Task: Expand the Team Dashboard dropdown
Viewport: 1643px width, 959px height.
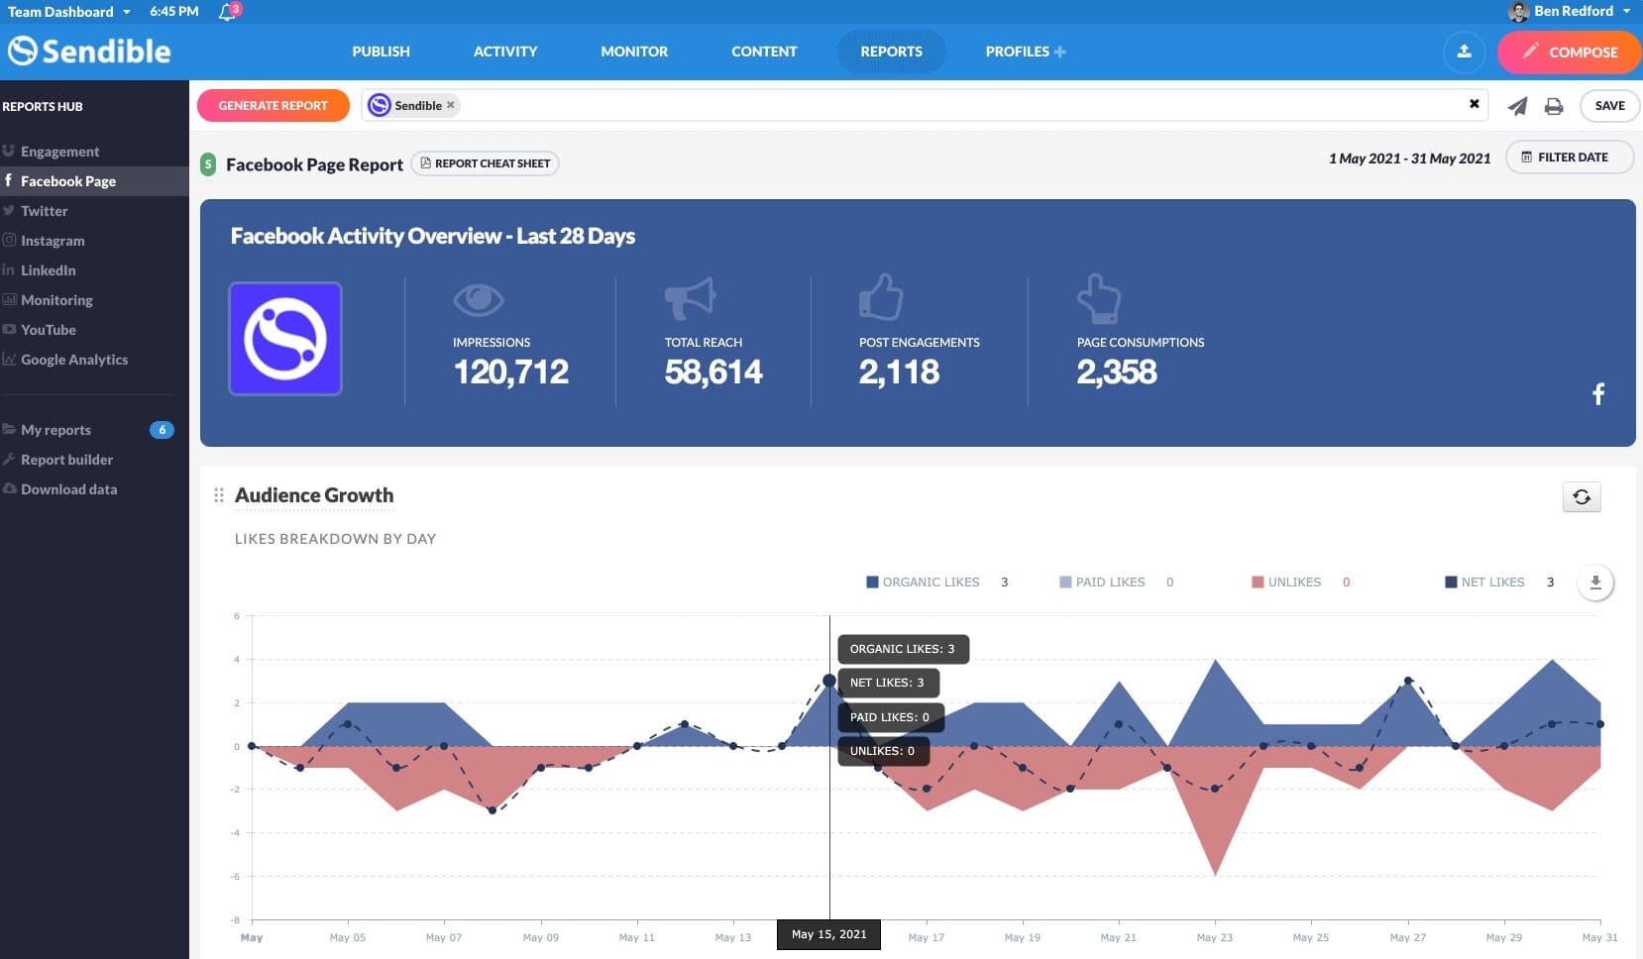Action: pos(69,12)
